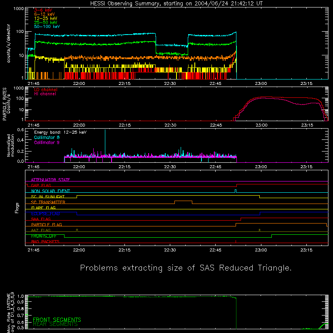Click the SC TRANSMITTER raised pulse segment
This screenshot has height=333, width=333.
pos(183,201)
